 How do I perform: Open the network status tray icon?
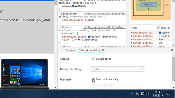[x=142, y=94]
